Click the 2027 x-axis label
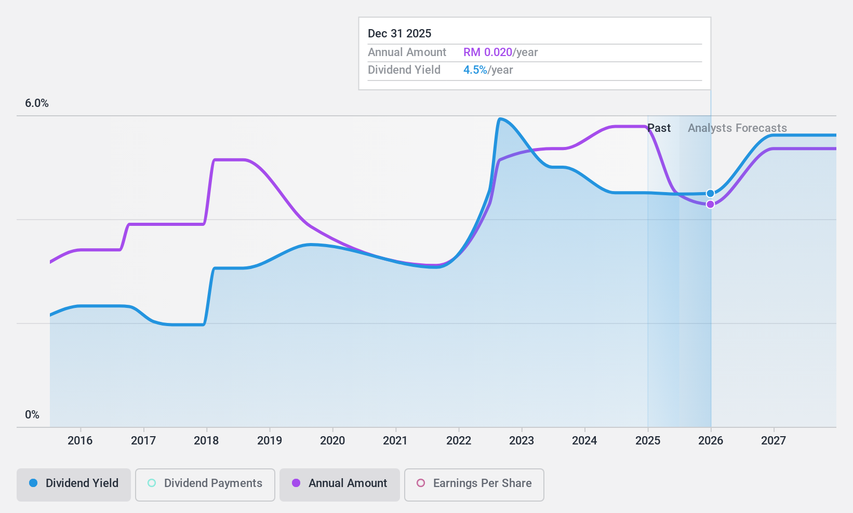 click(774, 441)
